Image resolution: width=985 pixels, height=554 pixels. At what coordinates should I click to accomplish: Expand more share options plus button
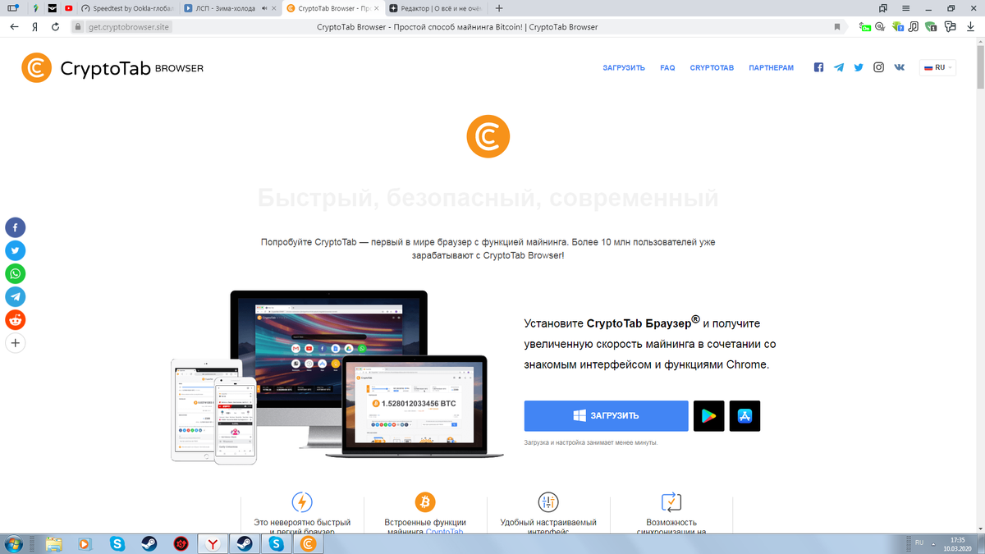[x=16, y=342]
